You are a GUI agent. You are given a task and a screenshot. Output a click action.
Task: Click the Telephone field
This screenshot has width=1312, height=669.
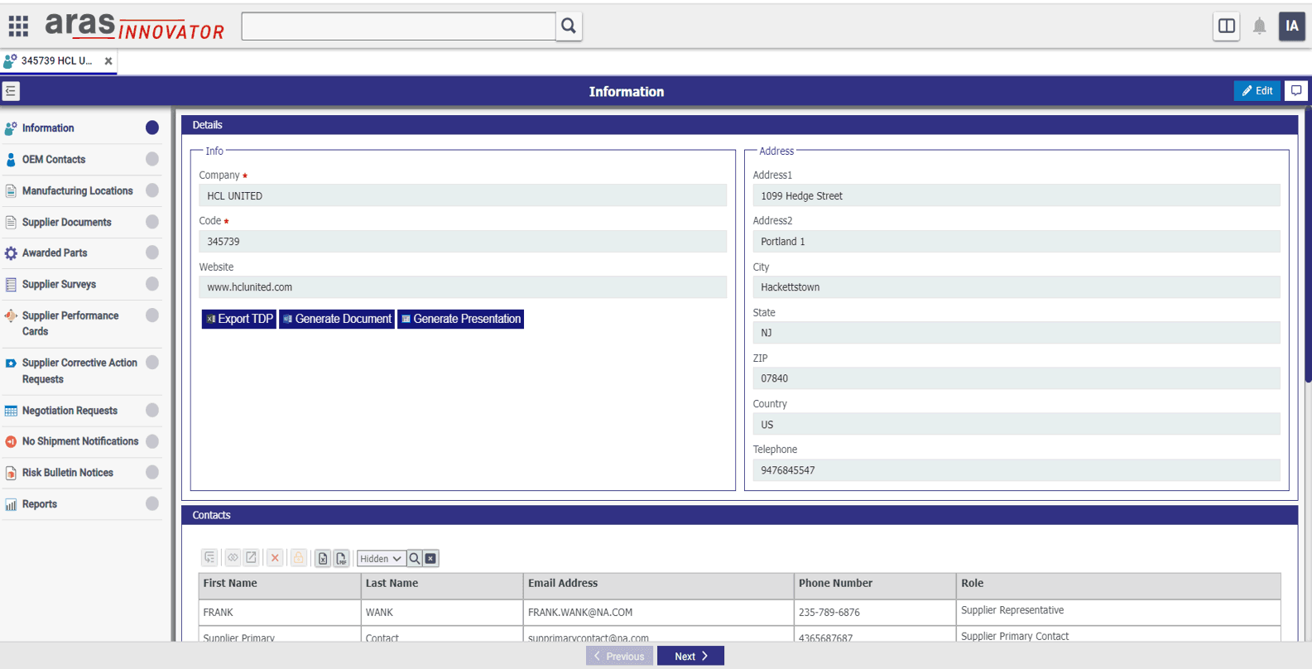pos(1016,470)
